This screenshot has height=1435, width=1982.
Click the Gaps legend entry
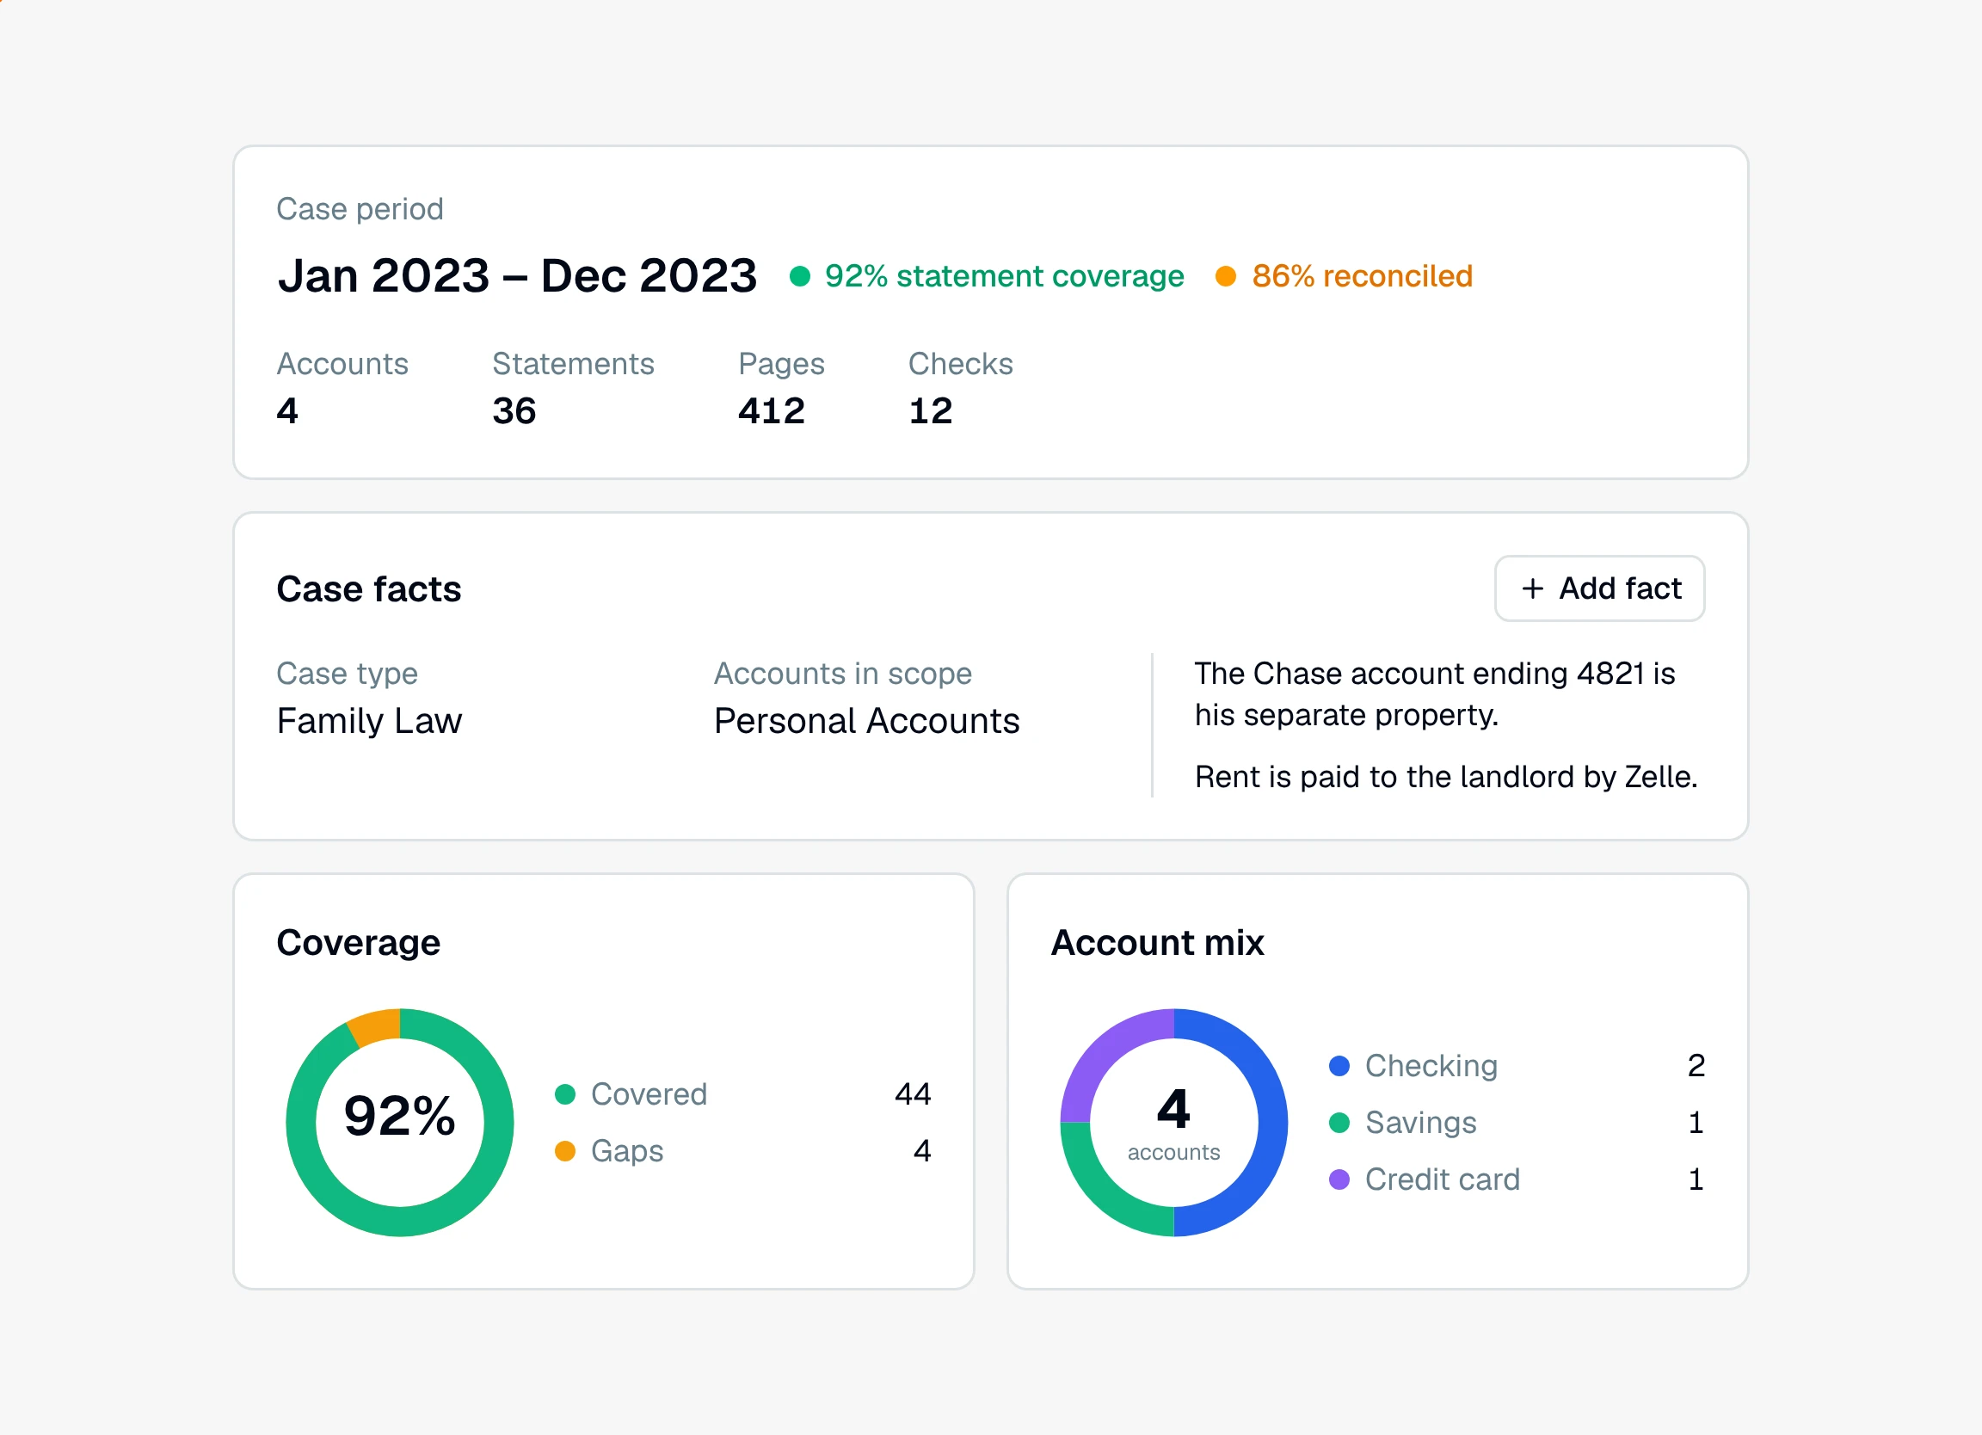[x=742, y=1150]
